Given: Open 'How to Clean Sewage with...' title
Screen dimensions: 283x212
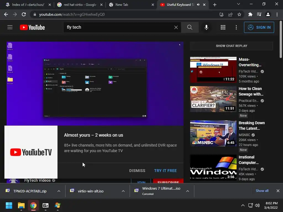Looking at the screenshot, I should coord(251,91).
